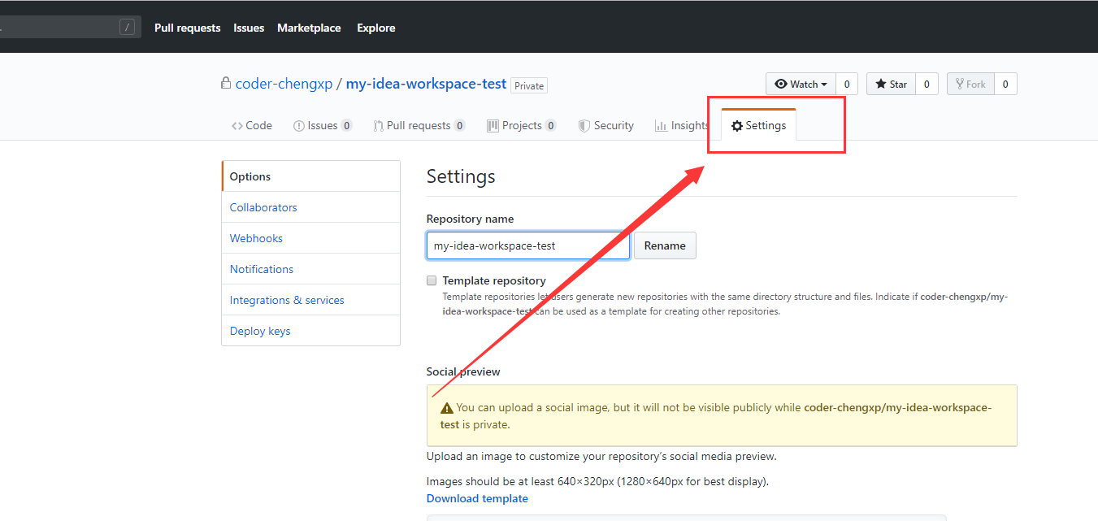1098x521 pixels.
Task: Click the Repository name label
Action: [x=470, y=219]
